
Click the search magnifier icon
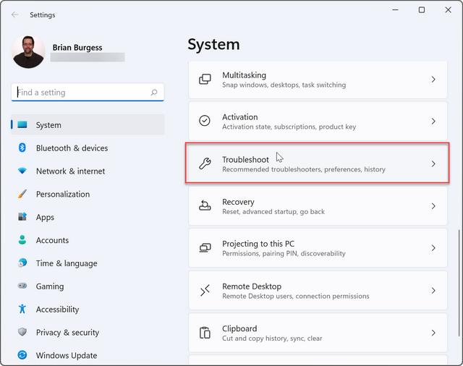click(154, 93)
